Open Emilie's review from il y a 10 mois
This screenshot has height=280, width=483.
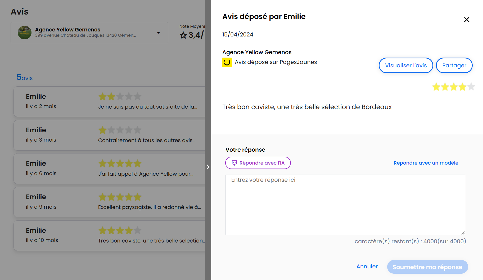(109, 236)
